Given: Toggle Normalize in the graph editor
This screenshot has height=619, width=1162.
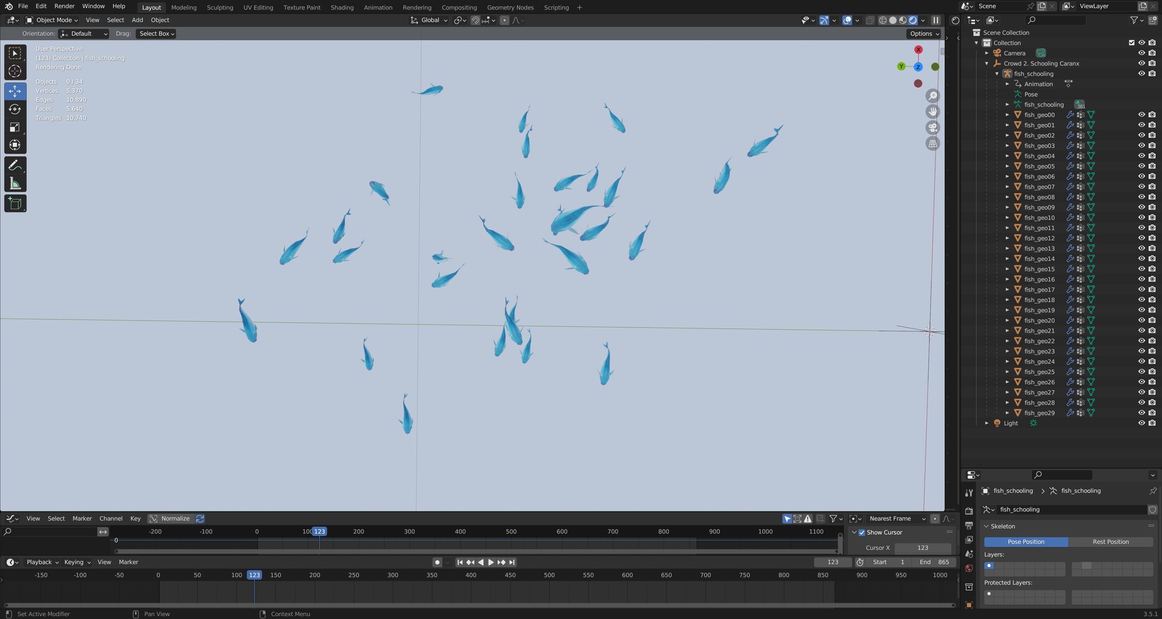Looking at the screenshot, I should (170, 519).
